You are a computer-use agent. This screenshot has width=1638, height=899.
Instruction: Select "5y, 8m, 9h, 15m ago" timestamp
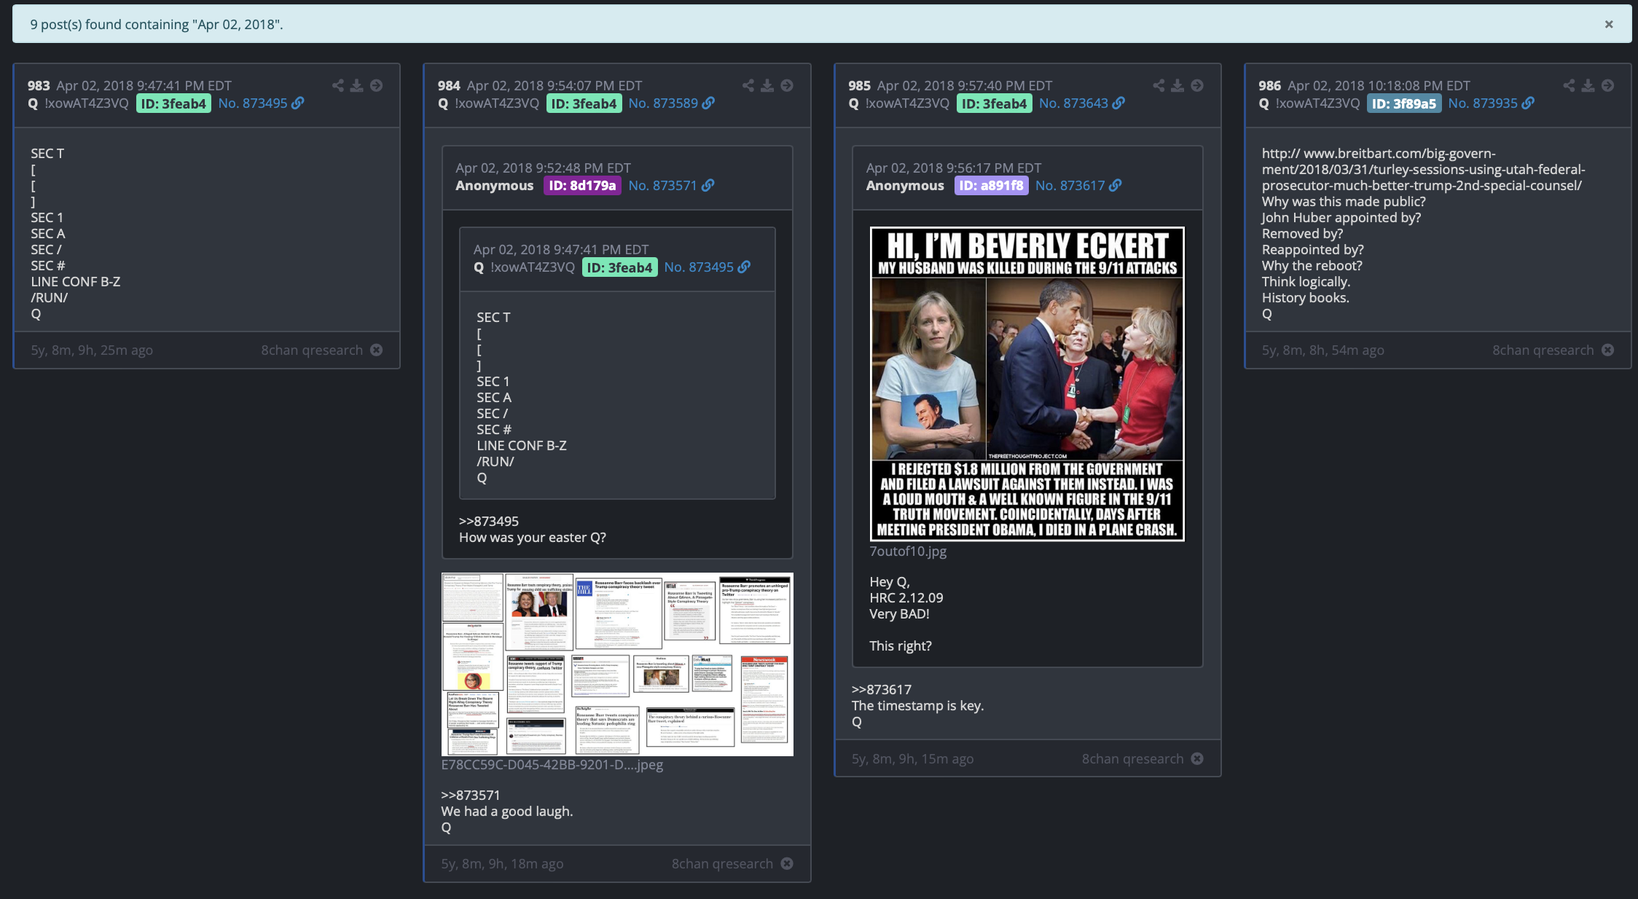tap(912, 759)
